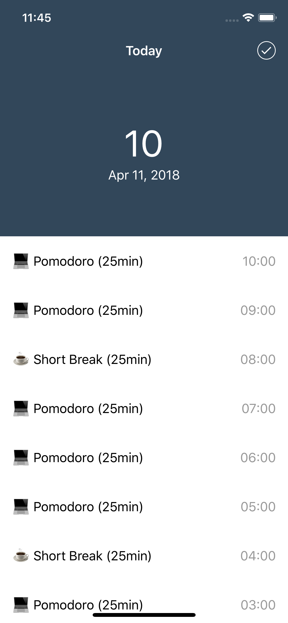Click the laptop icon beside 09:00 Pomodoro
Image resolution: width=288 pixels, height=623 pixels.
coord(21,310)
